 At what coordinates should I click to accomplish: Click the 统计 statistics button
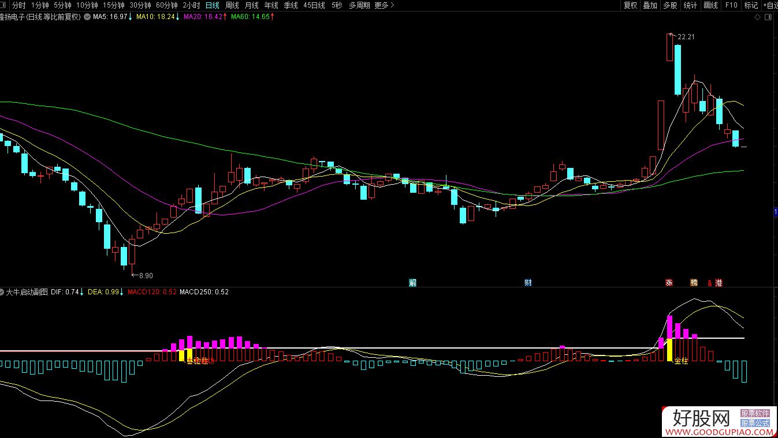[690, 5]
